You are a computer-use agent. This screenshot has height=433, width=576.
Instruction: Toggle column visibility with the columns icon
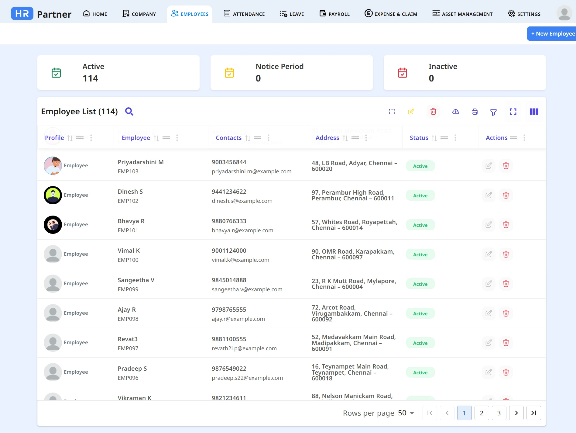coord(534,112)
